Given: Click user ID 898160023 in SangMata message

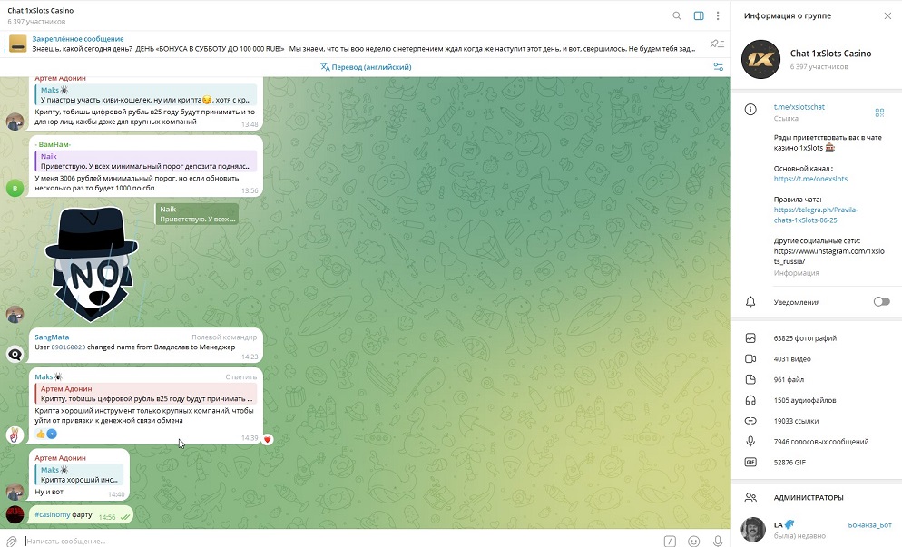Looking at the screenshot, I should 68,347.
